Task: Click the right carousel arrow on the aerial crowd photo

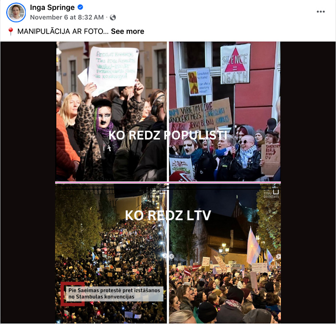Action: coord(164,256)
